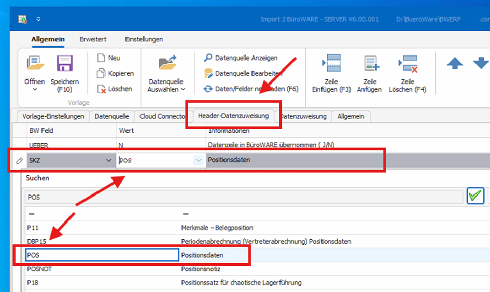Insert a row with Zeile Einfügen (F3)

click(331, 74)
